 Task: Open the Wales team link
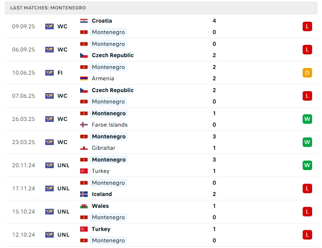[x=100, y=206]
